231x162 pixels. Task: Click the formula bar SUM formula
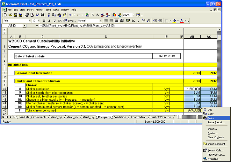click(x=77, y=26)
